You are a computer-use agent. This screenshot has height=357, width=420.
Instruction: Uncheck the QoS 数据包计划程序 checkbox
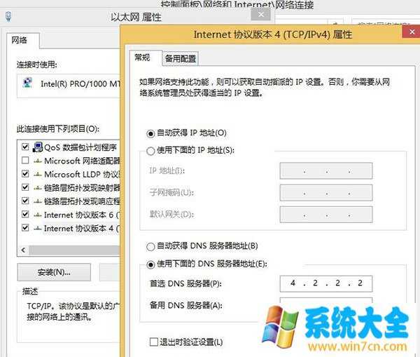tap(25, 147)
